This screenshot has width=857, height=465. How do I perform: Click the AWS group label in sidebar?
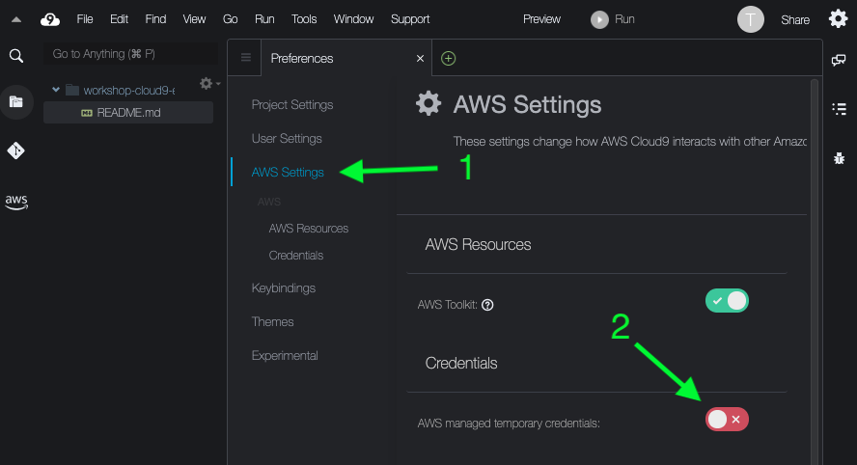click(x=269, y=203)
